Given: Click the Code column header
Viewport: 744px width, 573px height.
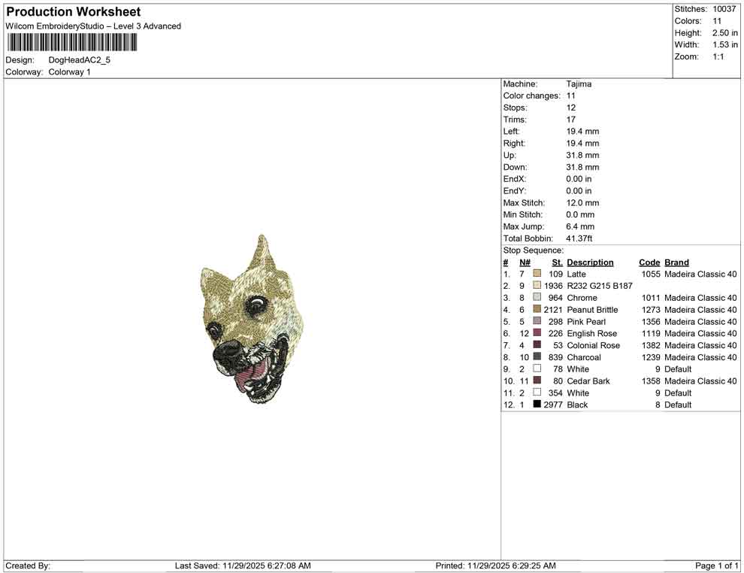Looking at the screenshot, I should (x=649, y=262).
